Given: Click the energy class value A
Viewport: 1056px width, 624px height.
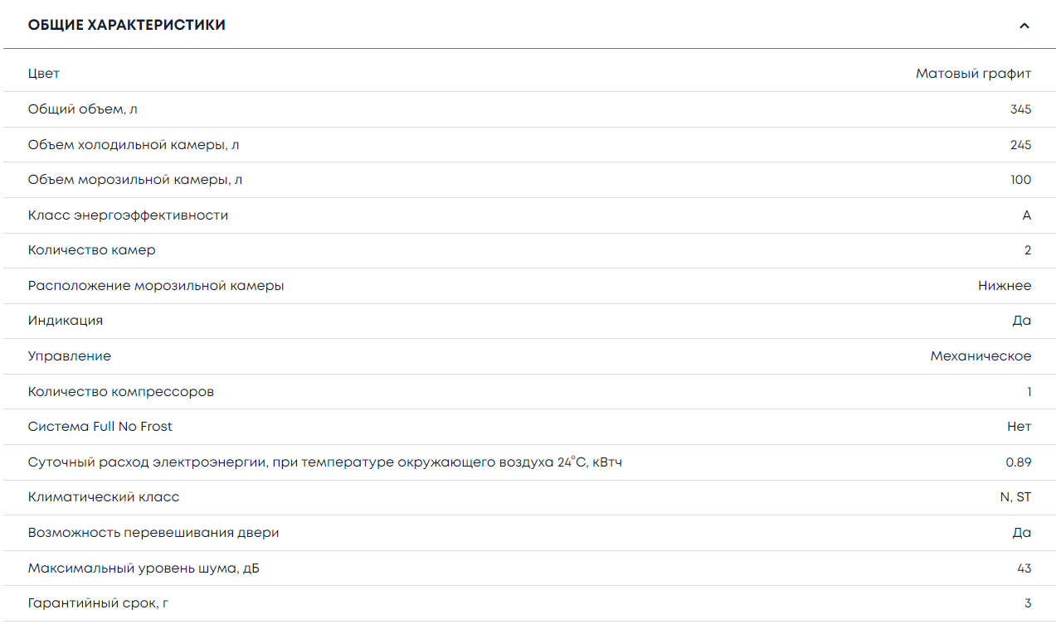Looking at the screenshot, I should pyautogui.click(x=1026, y=215).
